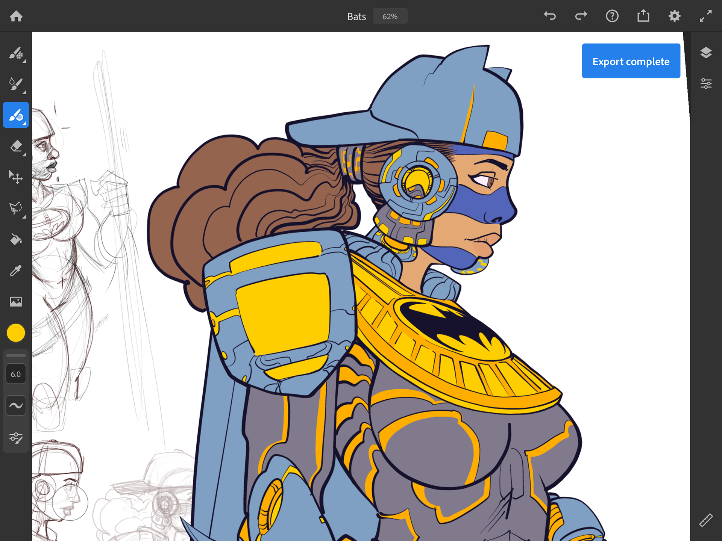
Task: Click the brush flow slider bar
Action: (x=16, y=355)
